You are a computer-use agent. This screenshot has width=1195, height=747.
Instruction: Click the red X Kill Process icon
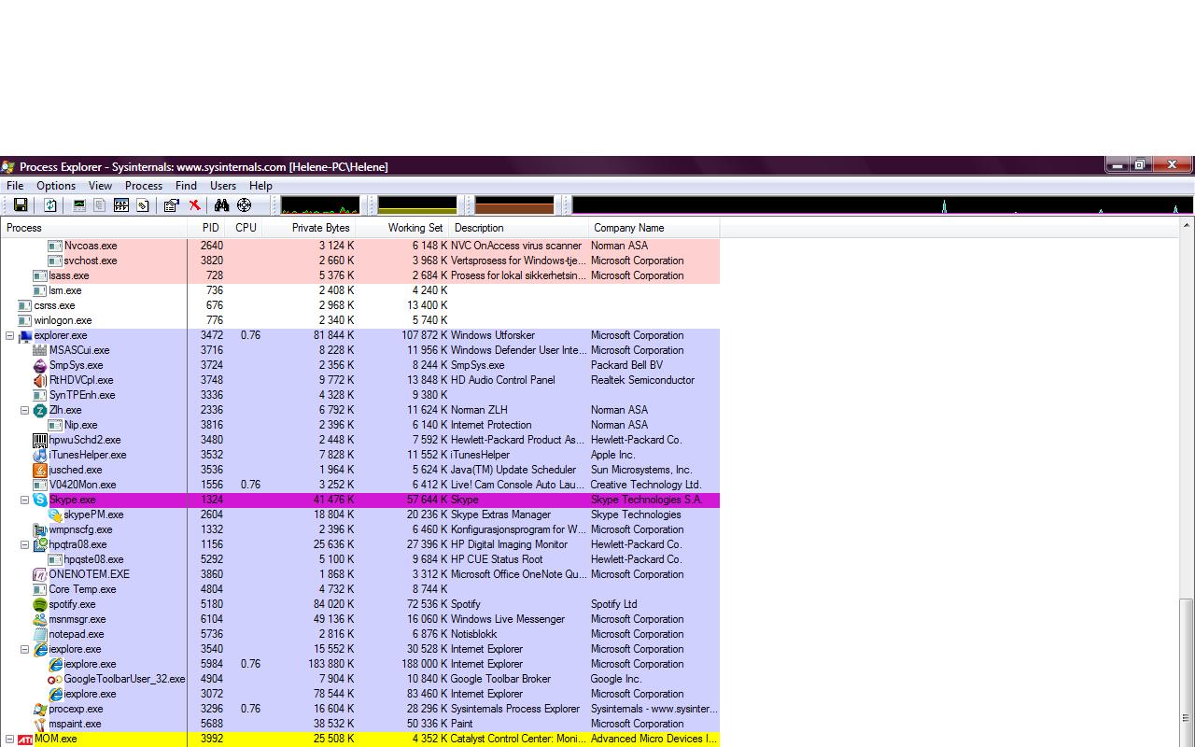194,205
